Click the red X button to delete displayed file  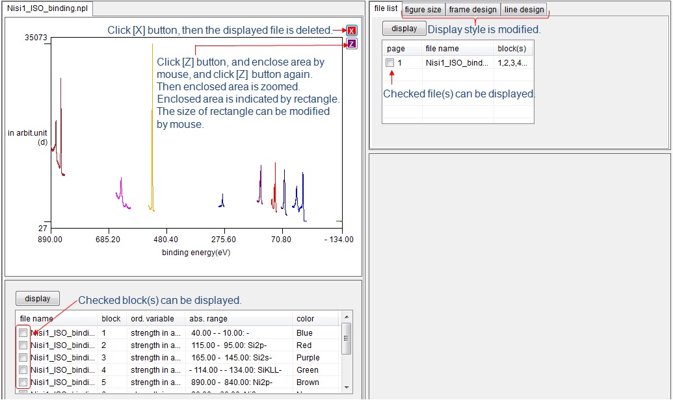[351, 31]
